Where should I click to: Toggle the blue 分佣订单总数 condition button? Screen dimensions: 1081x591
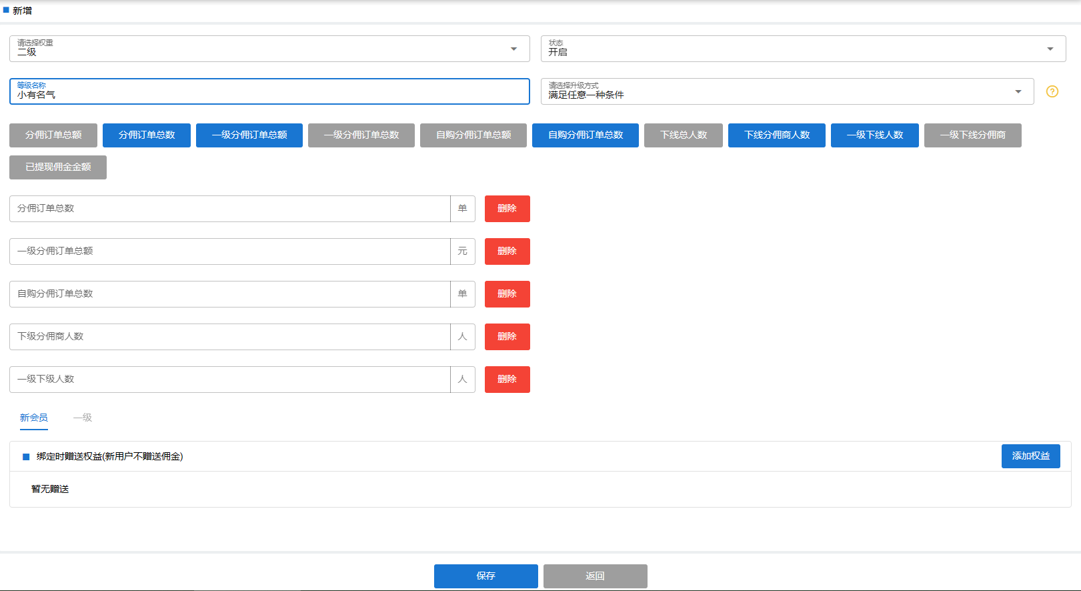(x=147, y=135)
